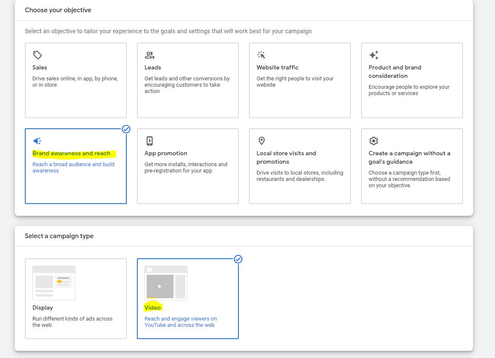The width and height of the screenshot is (495, 358).
Task: Click the megaphone icon for Brand awareness
Action: pyautogui.click(x=37, y=141)
